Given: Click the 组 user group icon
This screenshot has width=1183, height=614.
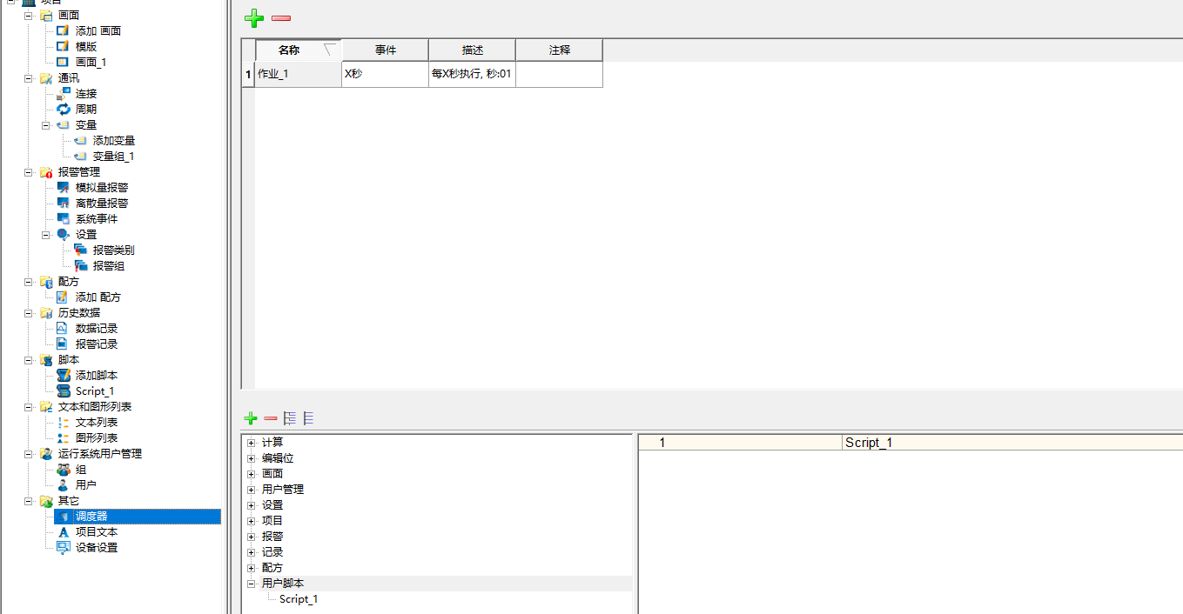Looking at the screenshot, I should (x=63, y=469).
